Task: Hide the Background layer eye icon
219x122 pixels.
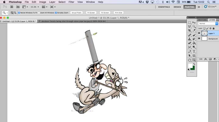Action: click(x=199, y=39)
